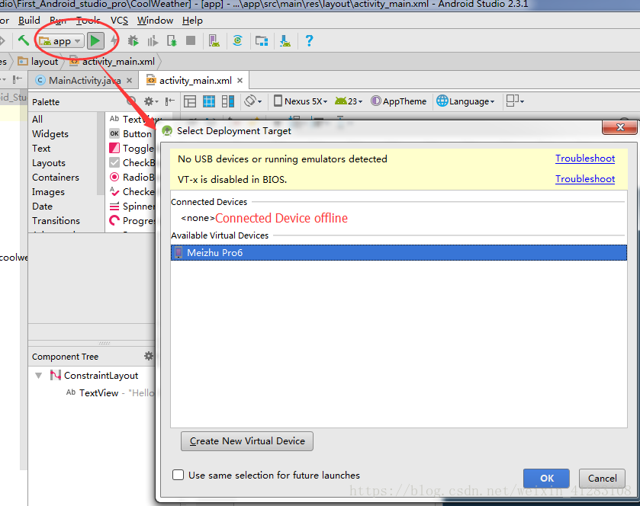Select the Date palette category

tap(42, 207)
